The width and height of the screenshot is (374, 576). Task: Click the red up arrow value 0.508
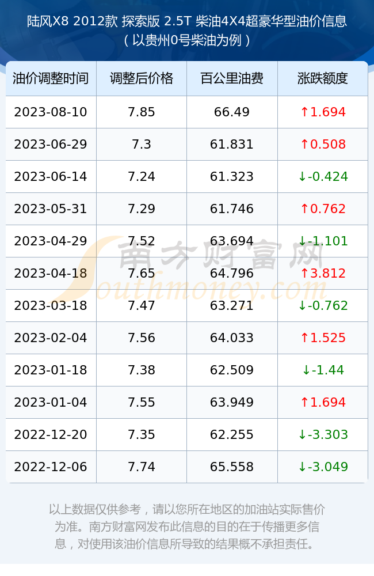(323, 145)
